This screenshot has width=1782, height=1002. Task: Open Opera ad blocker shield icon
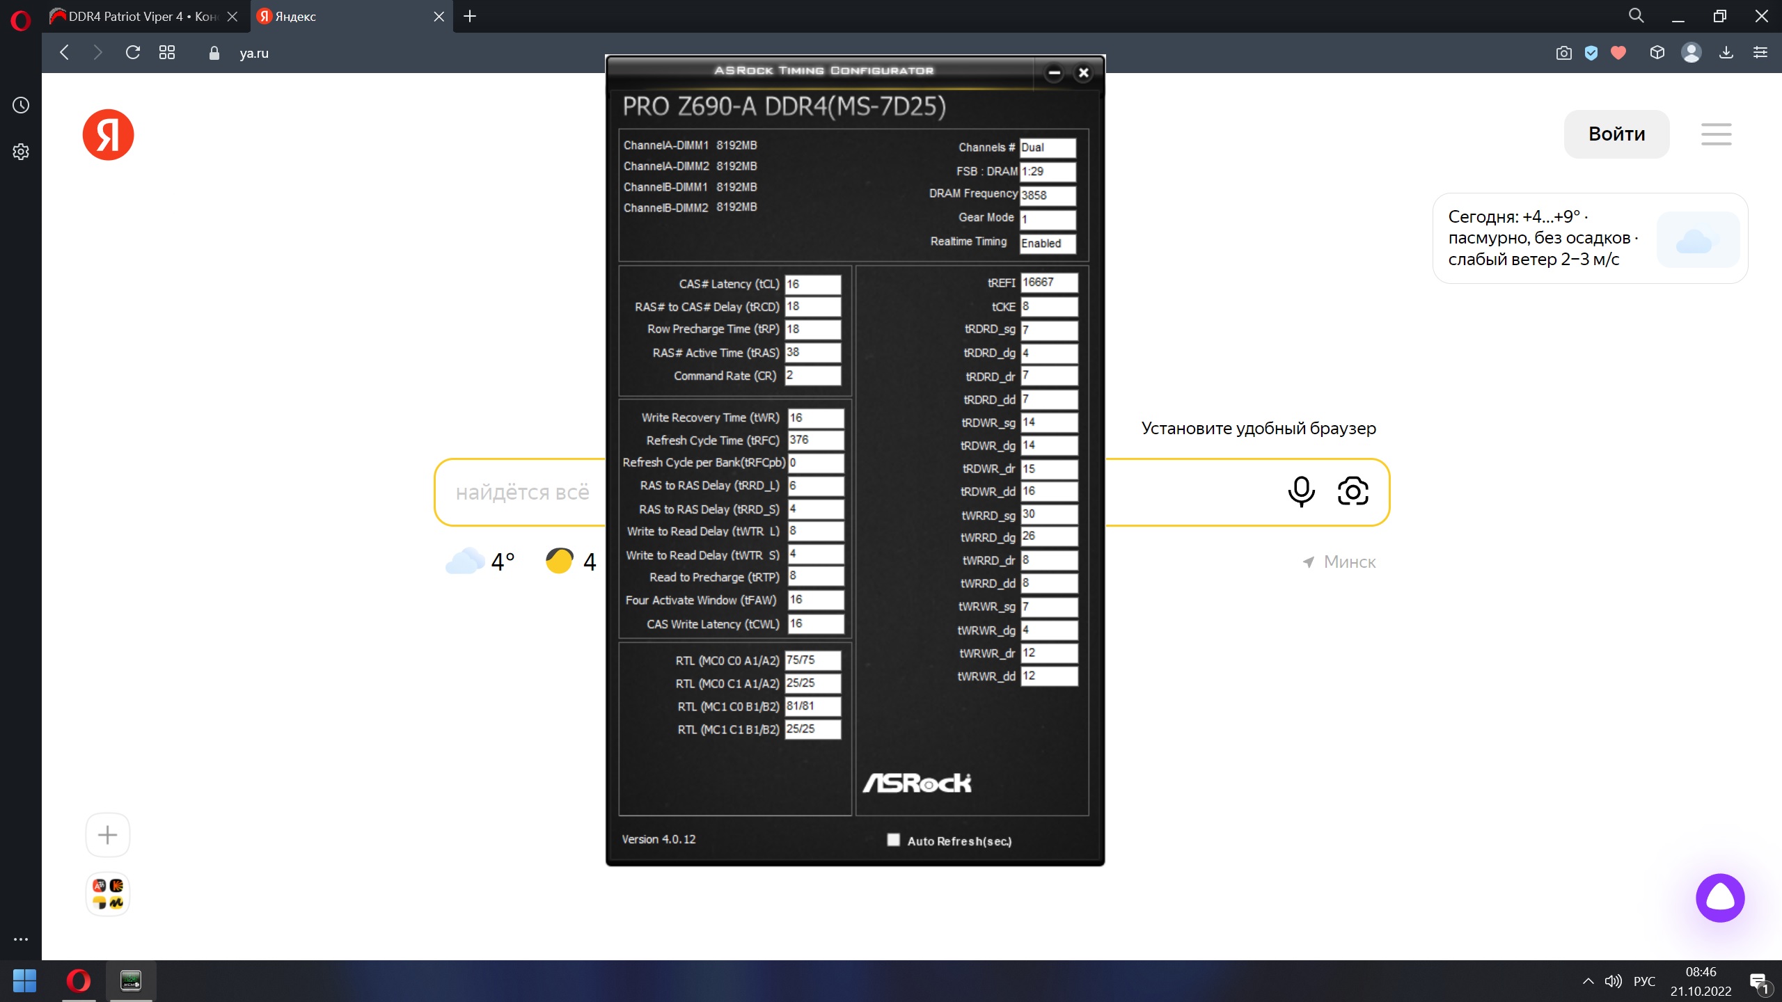[x=1591, y=53]
